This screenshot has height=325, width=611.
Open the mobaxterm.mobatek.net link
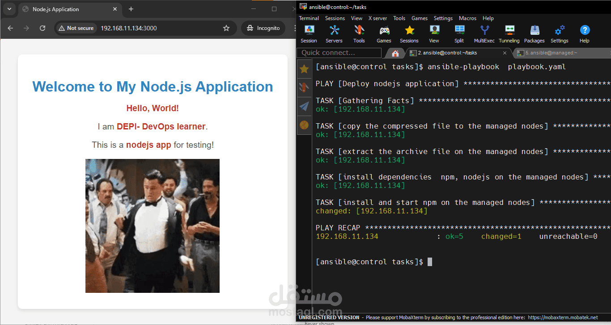point(563,317)
